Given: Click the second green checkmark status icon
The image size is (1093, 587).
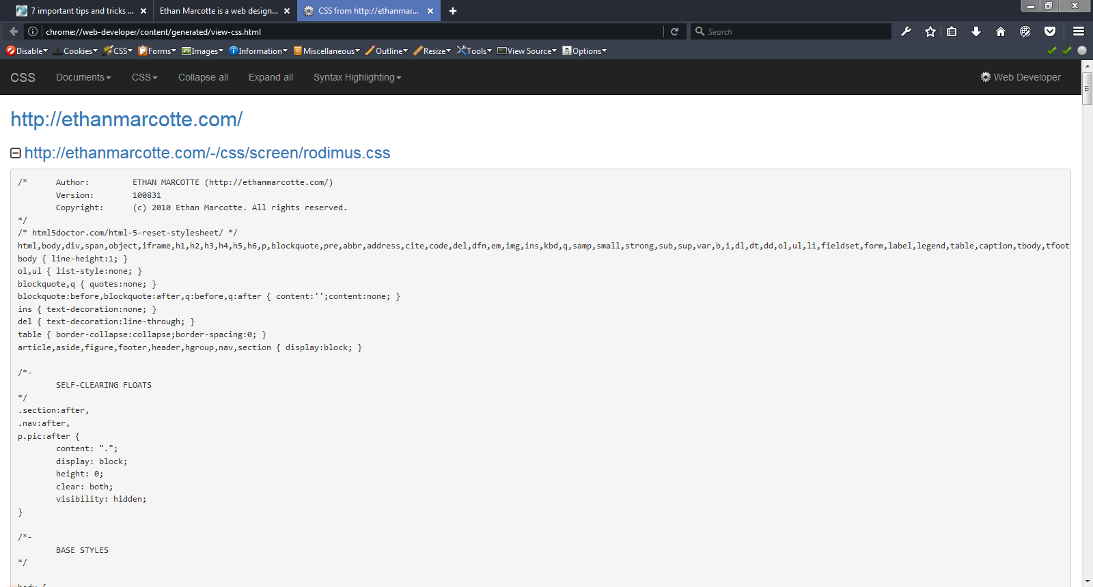Looking at the screenshot, I should click(1067, 51).
